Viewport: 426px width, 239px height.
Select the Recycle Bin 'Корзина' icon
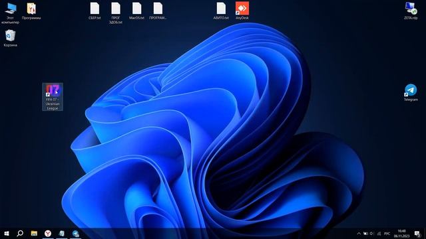click(x=11, y=38)
